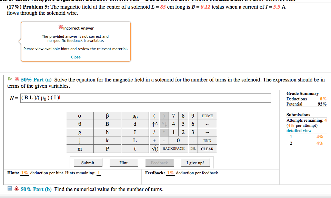Click digit 2 on the keypad
Screen dimensions: 331x198
[x=183, y=132]
